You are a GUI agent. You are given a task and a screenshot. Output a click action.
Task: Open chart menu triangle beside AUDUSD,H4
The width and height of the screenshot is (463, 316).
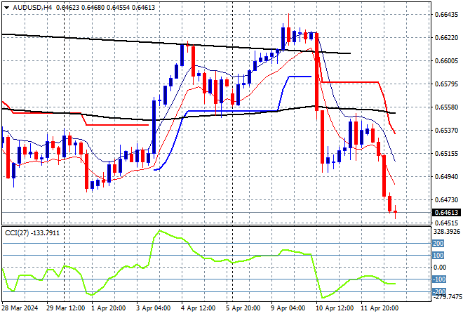click(6, 8)
